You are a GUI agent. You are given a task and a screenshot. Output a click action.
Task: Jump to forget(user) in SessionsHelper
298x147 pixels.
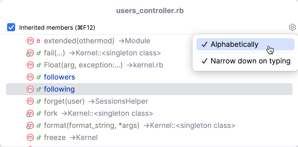coord(96,101)
